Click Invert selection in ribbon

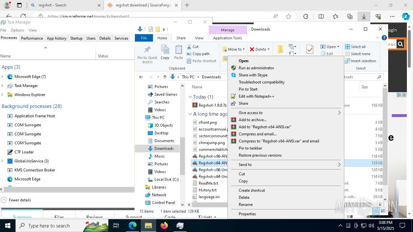360,61
